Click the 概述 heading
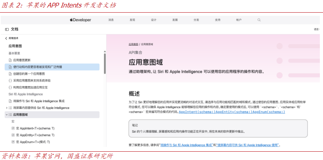Image resolution: width=323 pixels, height=160 pixels. pos(134,94)
